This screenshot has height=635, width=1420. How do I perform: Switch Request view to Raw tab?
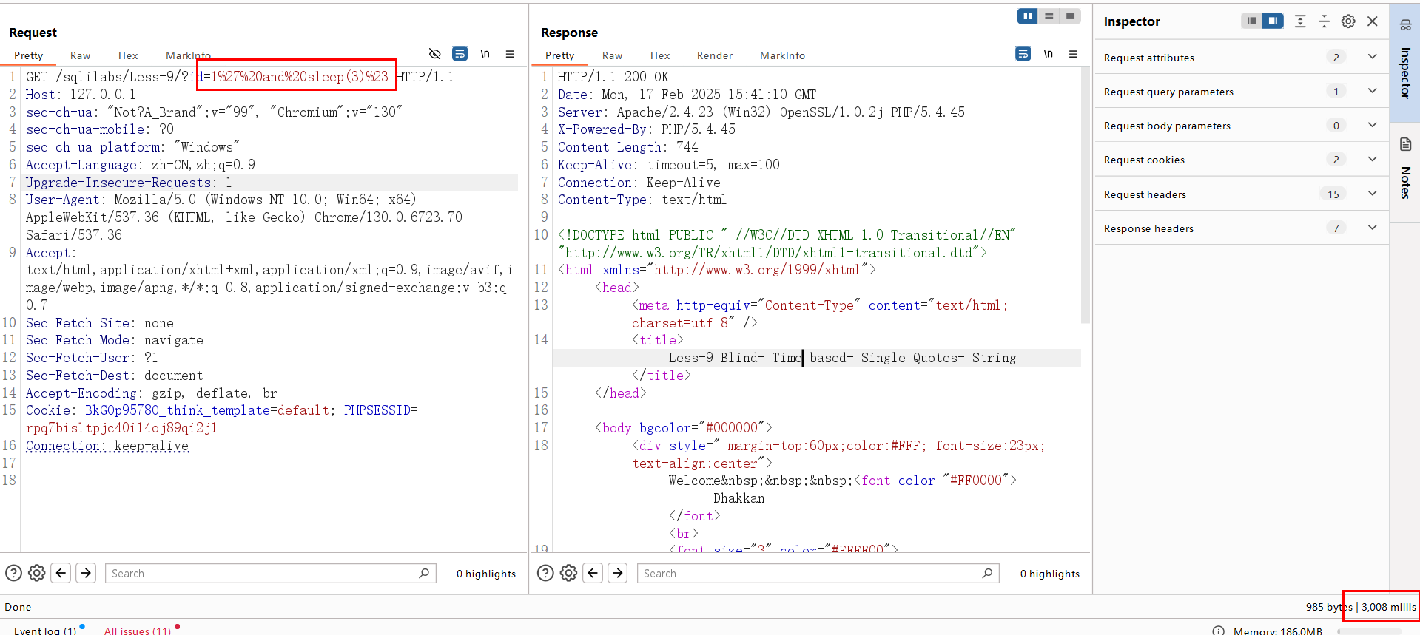pos(80,55)
